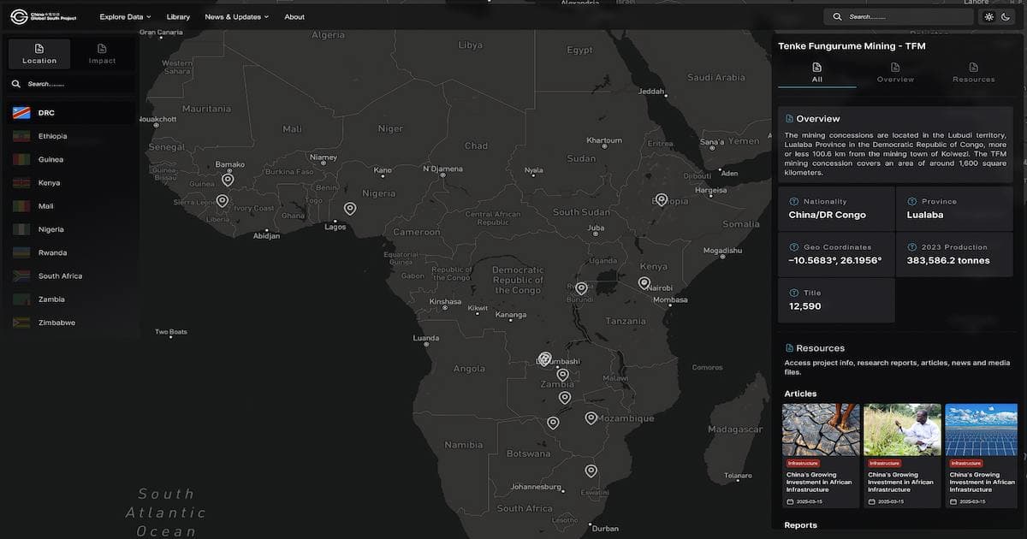Switch to dark mode using moon icon
The height and width of the screenshot is (539, 1027).
(x=1004, y=16)
